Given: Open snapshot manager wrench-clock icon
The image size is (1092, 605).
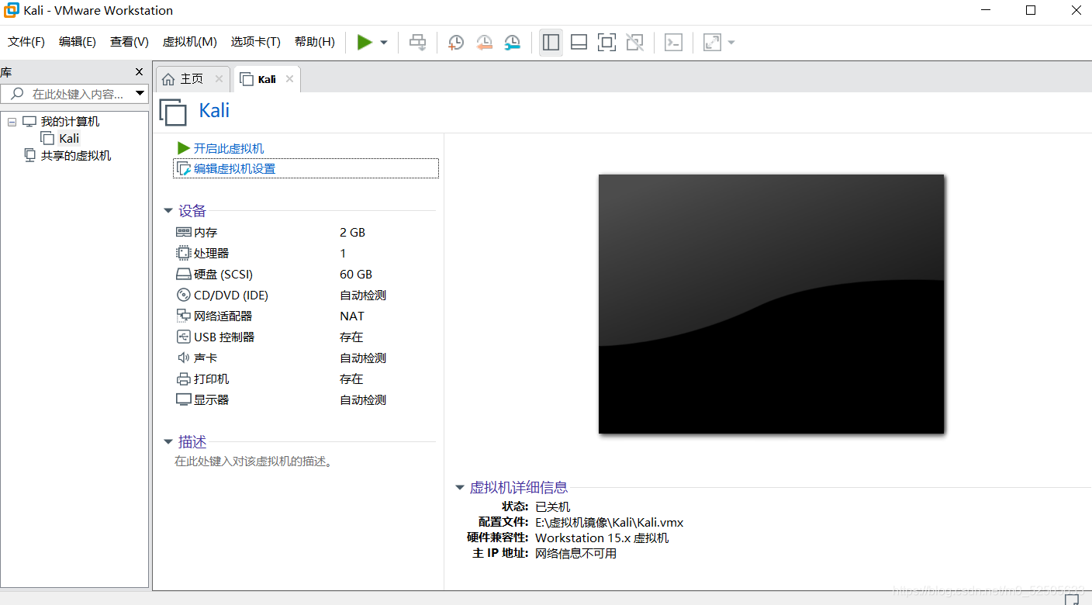Looking at the screenshot, I should pyautogui.click(x=512, y=43).
